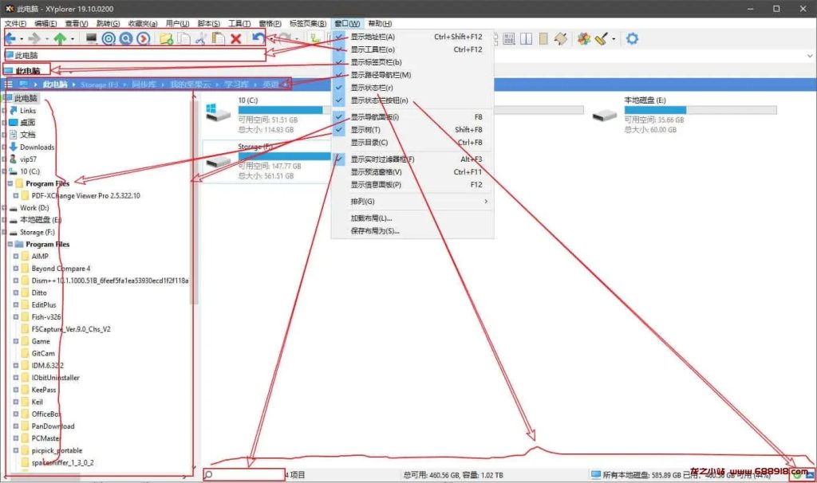
Task: Click the 本地磁盘 (E:) drive usage bar
Action: point(701,110)
